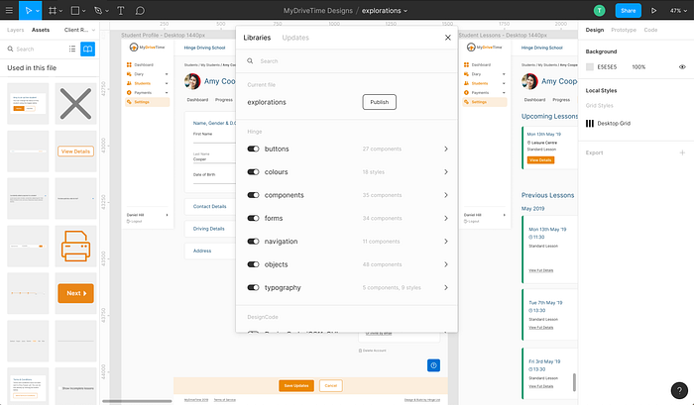Toggle the navigation library switch
694x405 pixels.
[x=253, y=242]
